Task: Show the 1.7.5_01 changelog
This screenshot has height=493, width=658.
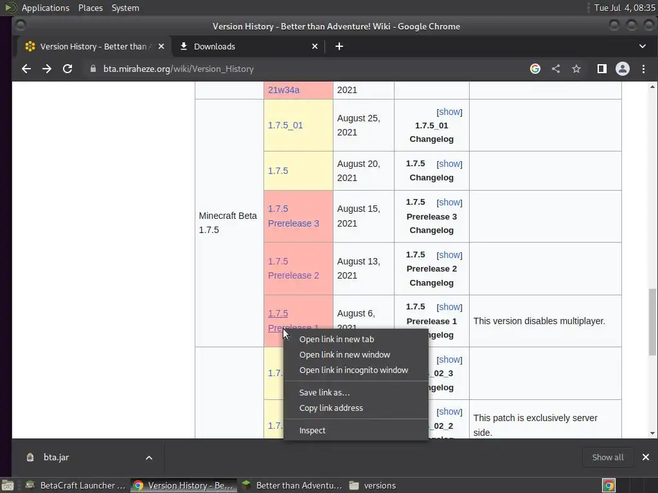Action: pyautogui.click(x=449, y=112)
